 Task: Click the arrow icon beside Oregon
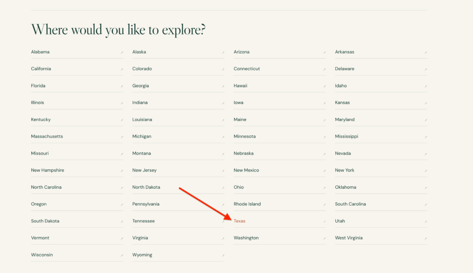click(122, 205)
